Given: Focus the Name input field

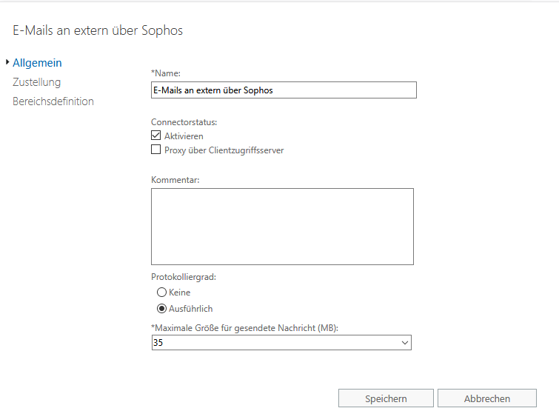Looking at the screenshot, I should pos(284,90).
